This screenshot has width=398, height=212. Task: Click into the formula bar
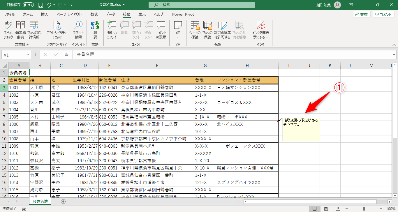[x=233, y=54]
